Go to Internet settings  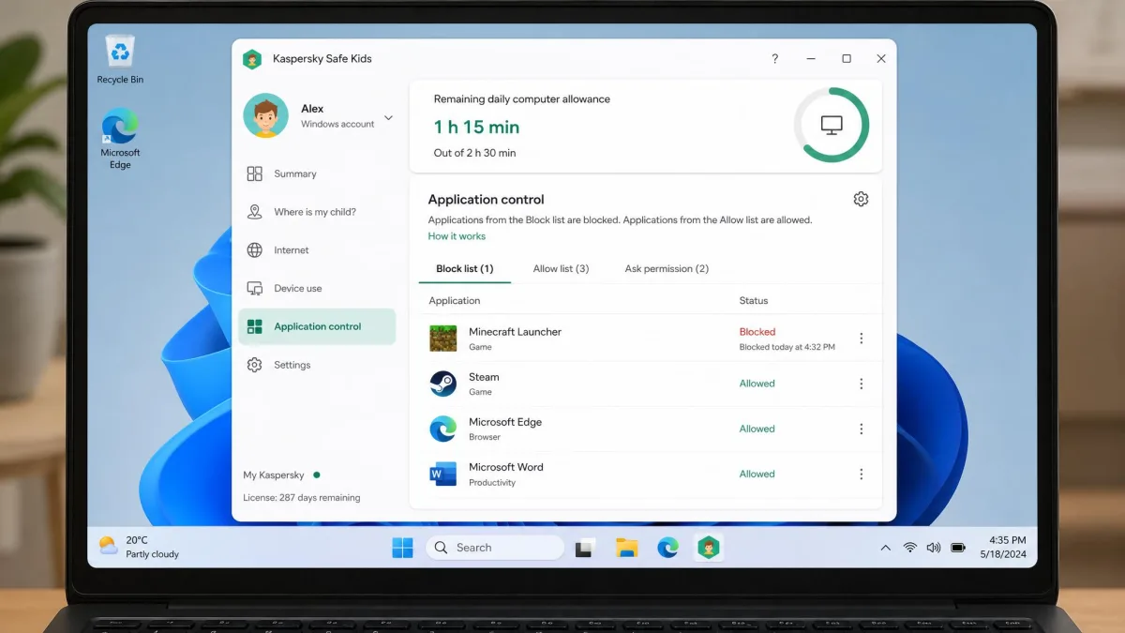click(317, 250)
